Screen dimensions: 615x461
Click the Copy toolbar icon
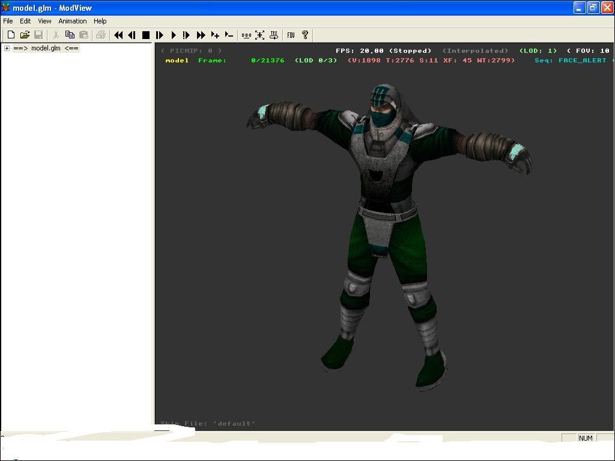(x=70, y=35)
